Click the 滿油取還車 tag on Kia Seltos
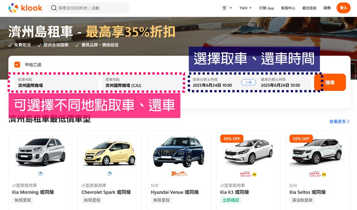 302,200
